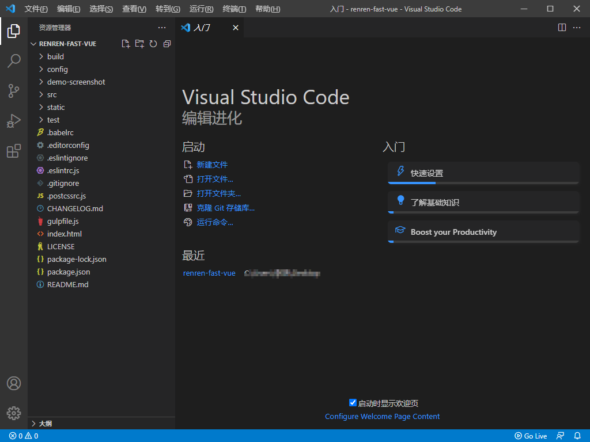Open the 终端(T) menu
This screenshot has width=590, height=442.
pyautogui.click(x=235, y=9)
